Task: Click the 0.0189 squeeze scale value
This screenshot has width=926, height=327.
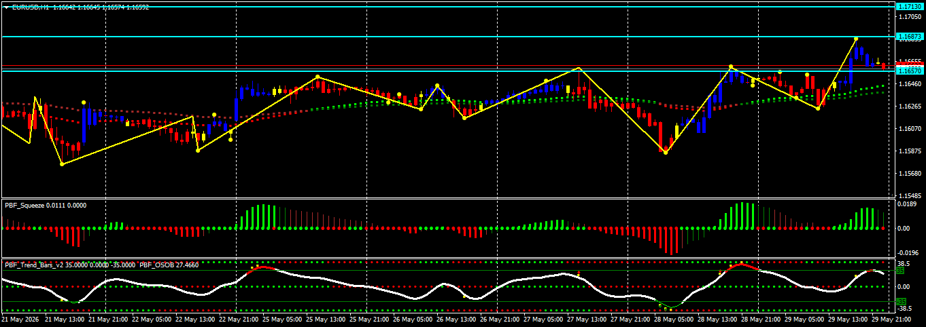Action: pos(908,203)
